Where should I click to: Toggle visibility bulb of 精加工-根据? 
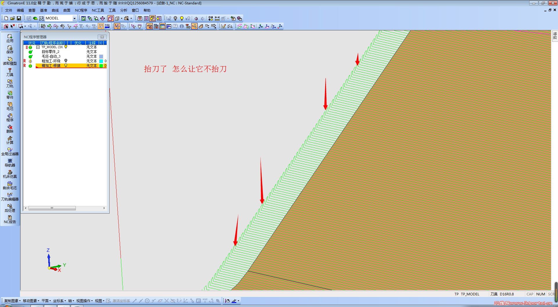click(x=66, y=65)
